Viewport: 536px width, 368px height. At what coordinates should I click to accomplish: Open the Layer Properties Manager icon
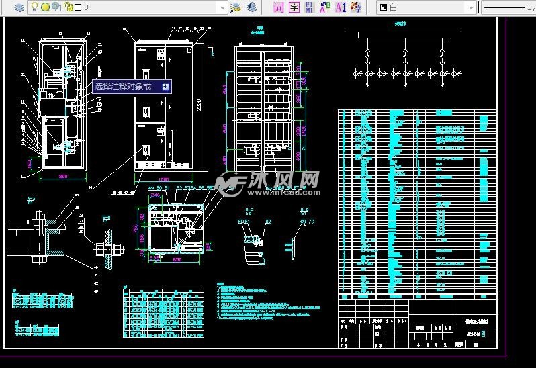point(19,7)
